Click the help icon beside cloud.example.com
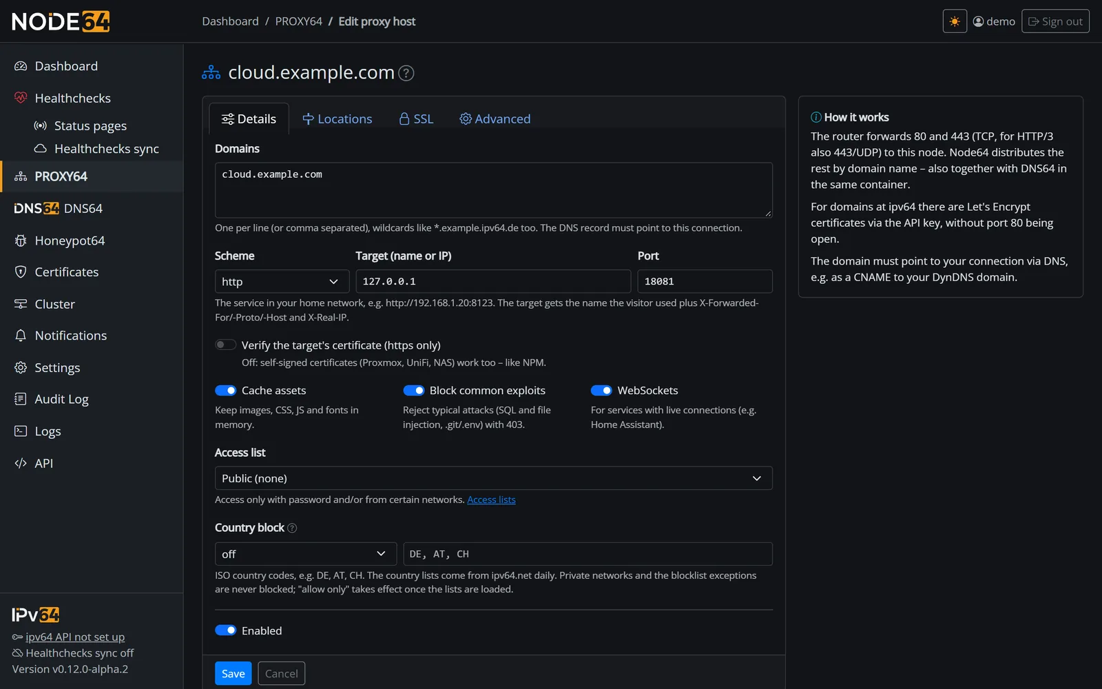Screen dimensions: 1102x689 [406, 73]
